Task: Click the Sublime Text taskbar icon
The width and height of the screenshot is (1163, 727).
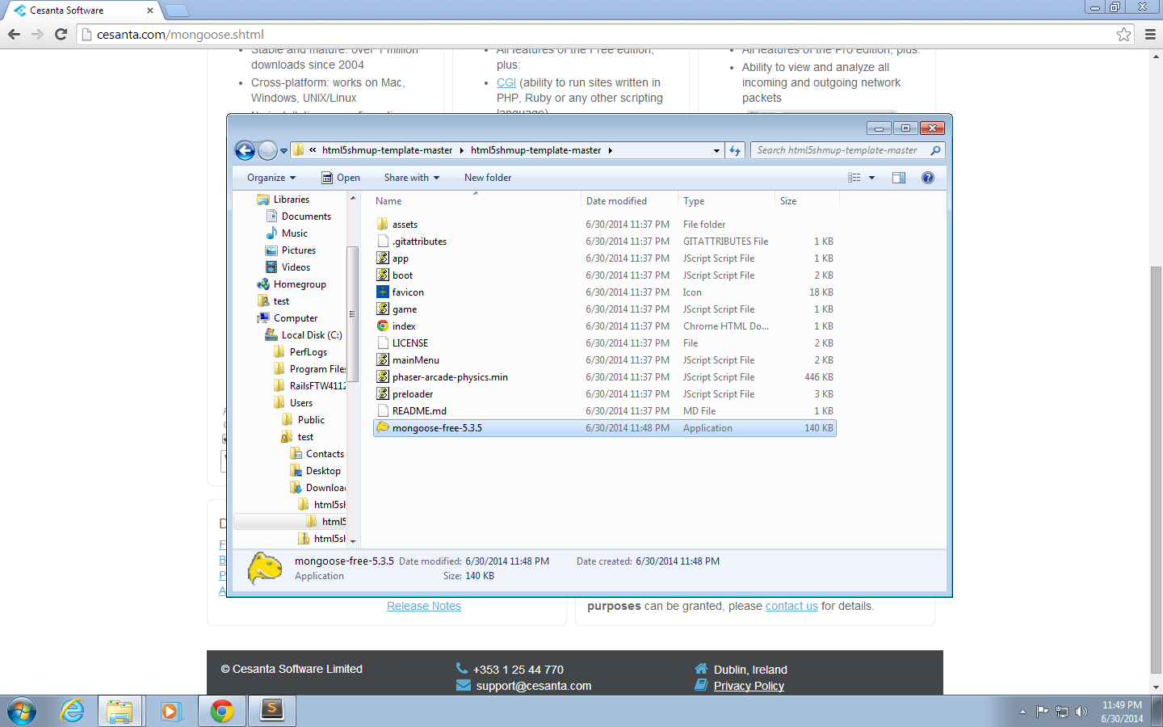Action: point(272,711)
